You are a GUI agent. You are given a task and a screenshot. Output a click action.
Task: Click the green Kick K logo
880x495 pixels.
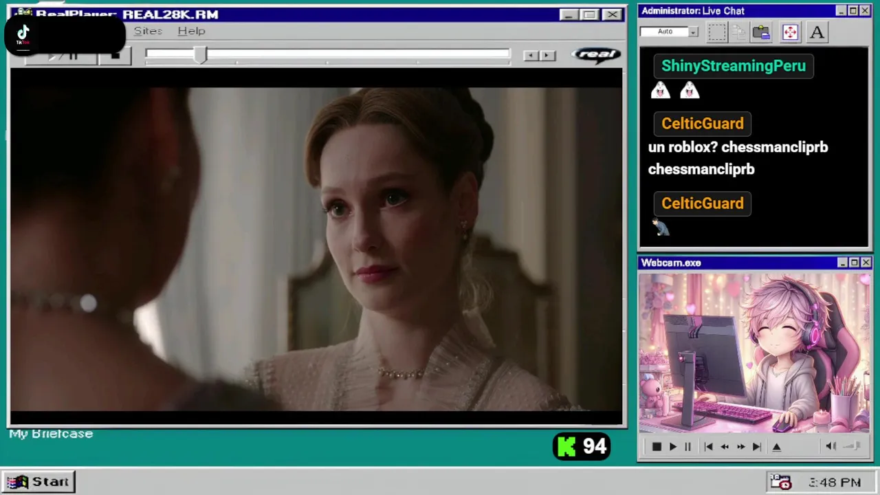(566, 447)
